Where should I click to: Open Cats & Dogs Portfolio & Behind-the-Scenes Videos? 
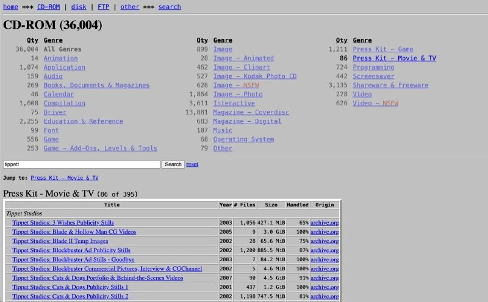tap(98, 278)
